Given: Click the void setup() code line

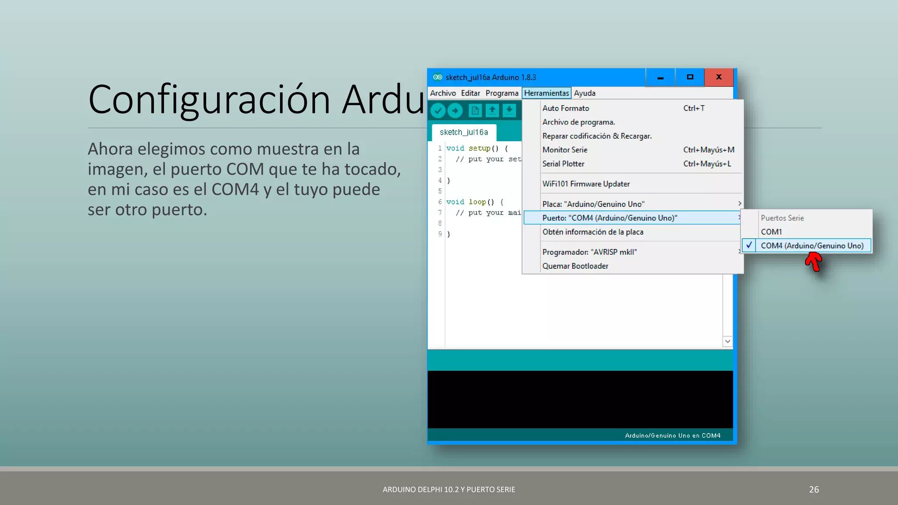Looking at the screenshot, I should tap(477, 149).
